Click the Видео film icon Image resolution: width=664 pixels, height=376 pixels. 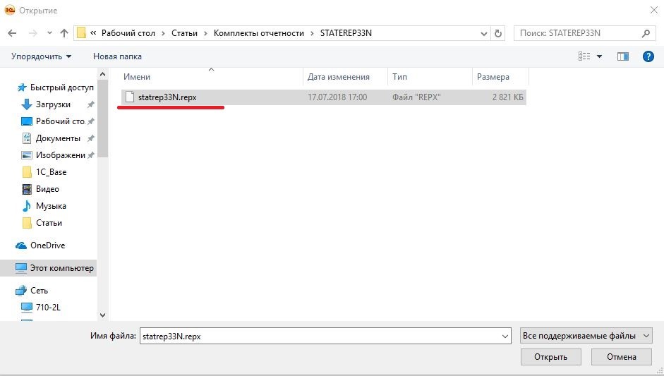(x=27, y=189)
